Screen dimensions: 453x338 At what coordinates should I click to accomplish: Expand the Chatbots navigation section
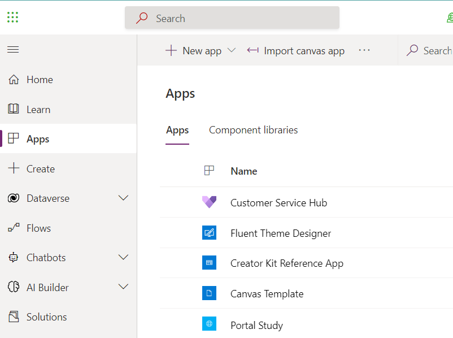[x=123, y=258]
